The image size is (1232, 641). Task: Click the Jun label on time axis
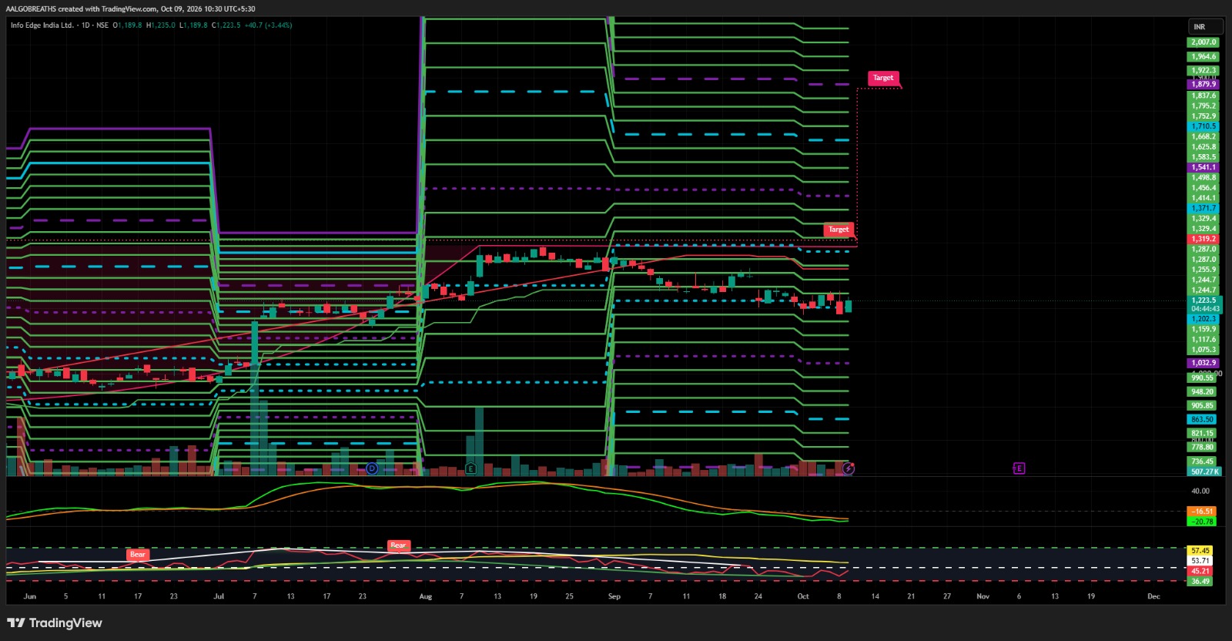click(x=30, y=596)
